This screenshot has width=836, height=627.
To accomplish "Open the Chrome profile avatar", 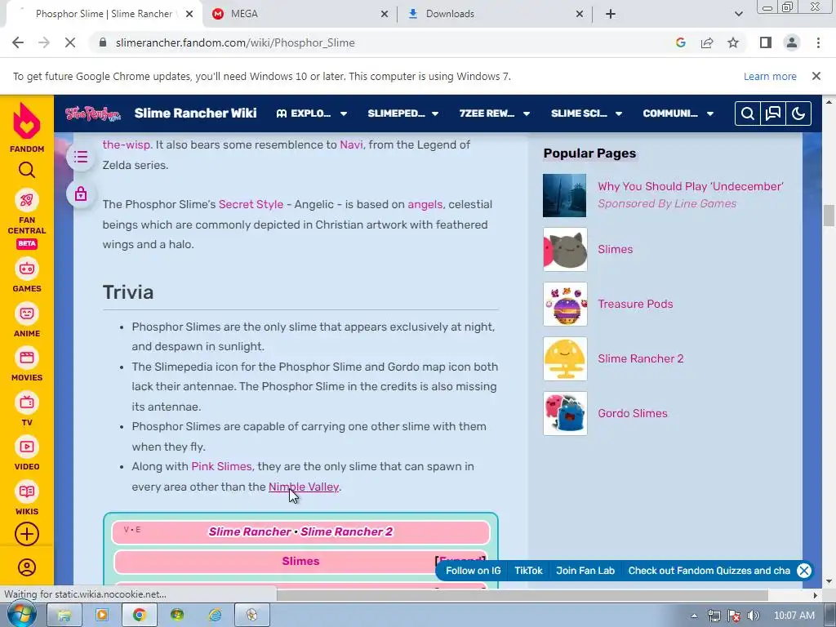I will [x=792, y=42].
